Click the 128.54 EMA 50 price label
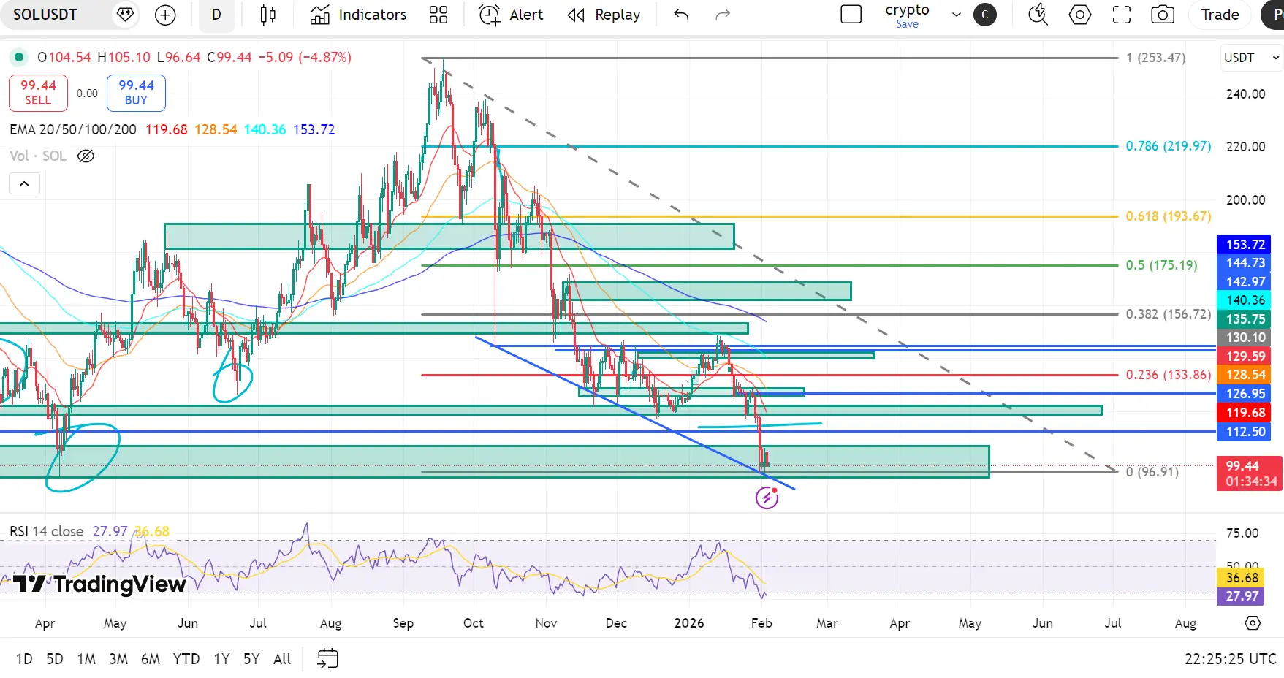1284x678 pixels. coord(1244,375)
